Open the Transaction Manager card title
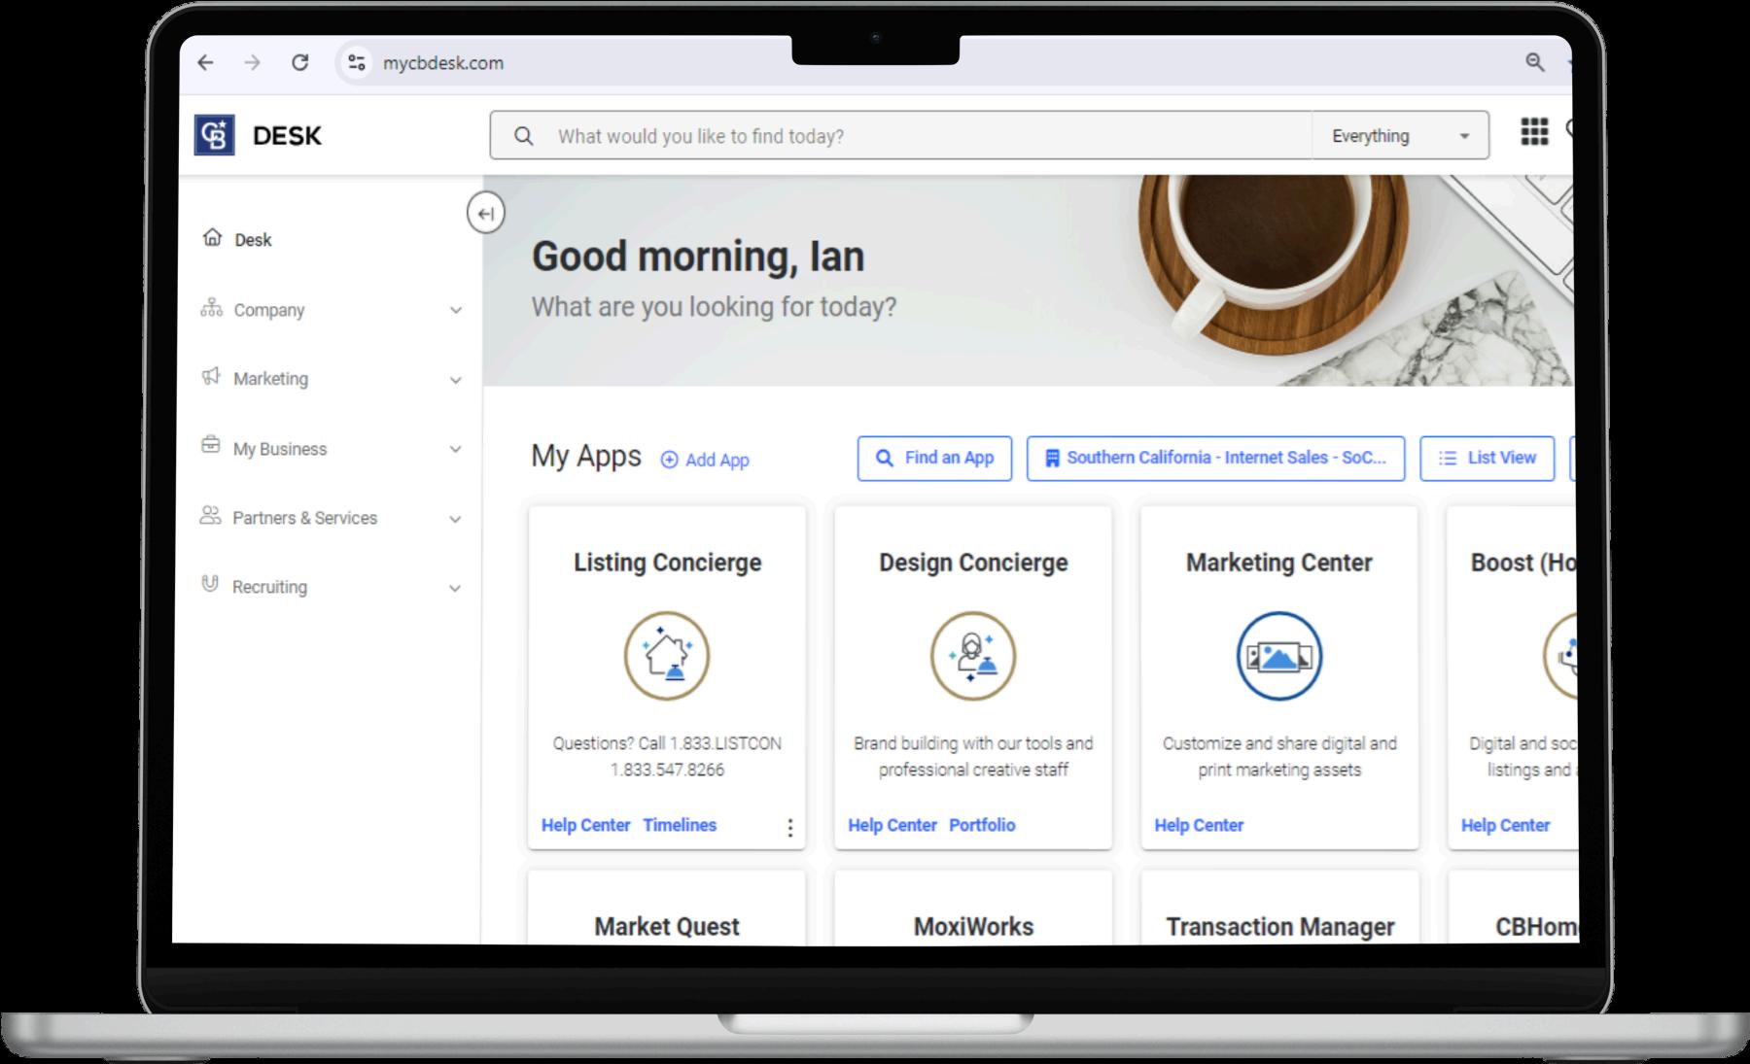Image resolution: width=1750 pixels, height=1064 pixels. coord(1280,927)
